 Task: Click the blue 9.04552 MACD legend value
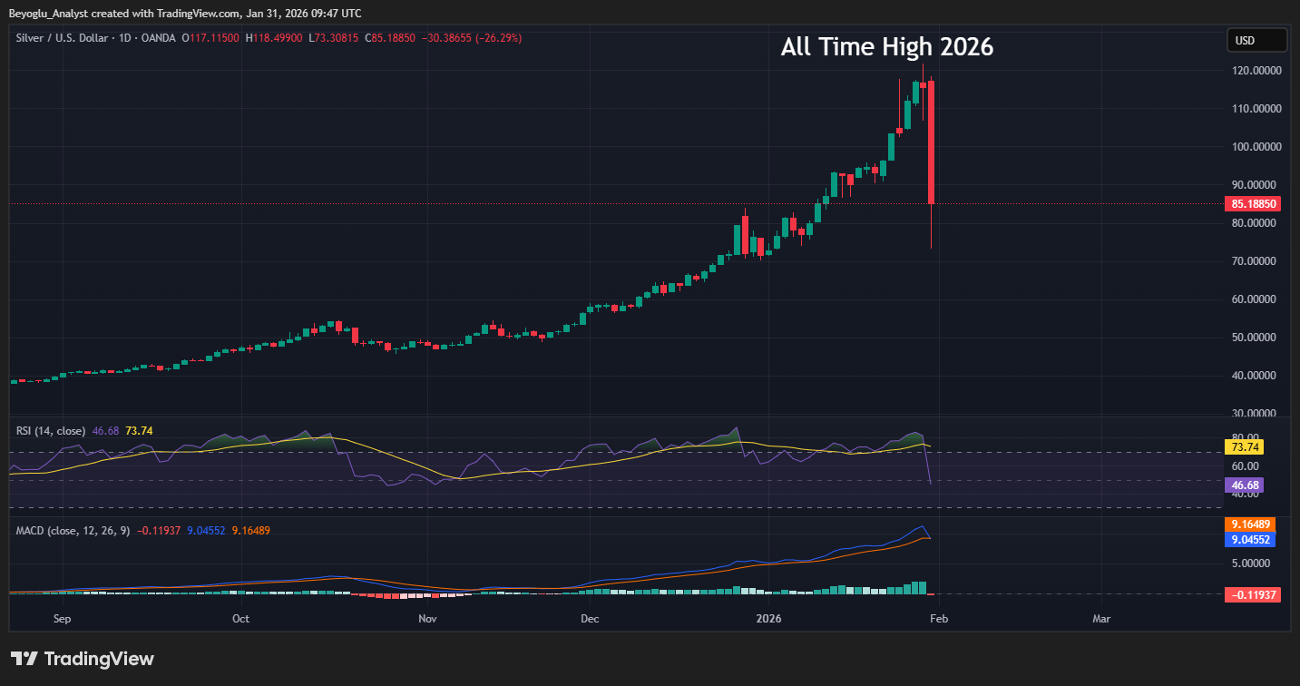click(x=207, y=530)
